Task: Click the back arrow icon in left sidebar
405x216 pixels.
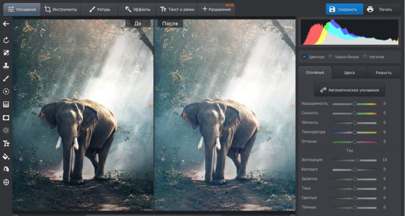Action: pos(6,24)
